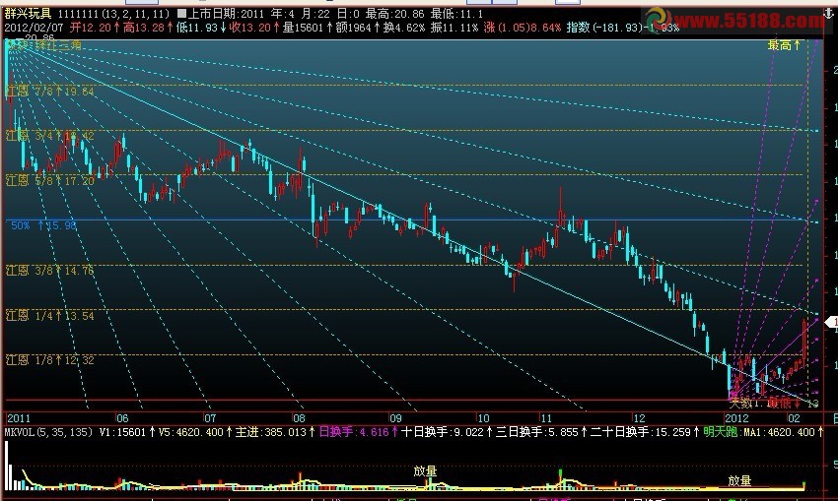
Task: Click the volume value 量15601
Action: pyautogui.click(x=303, y=28)
